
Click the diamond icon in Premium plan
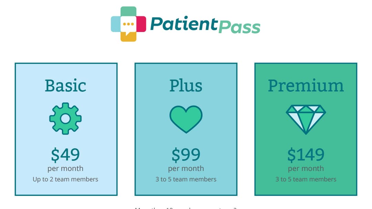[306, 120]
